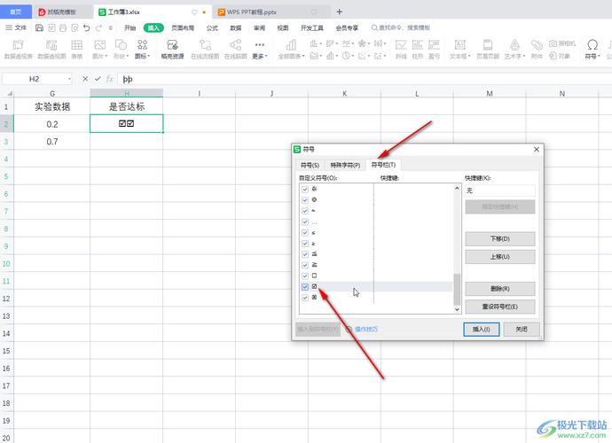Toggle checkbox for the first custom symbol row

(x=305, y=189)
